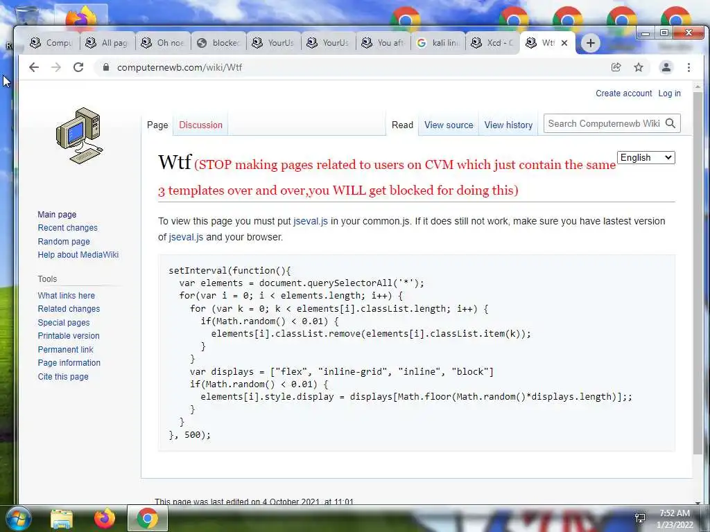The image size is (710, 532).
Task: Click Related changes link
Action: pyautogui.click(x=69, y=308)
